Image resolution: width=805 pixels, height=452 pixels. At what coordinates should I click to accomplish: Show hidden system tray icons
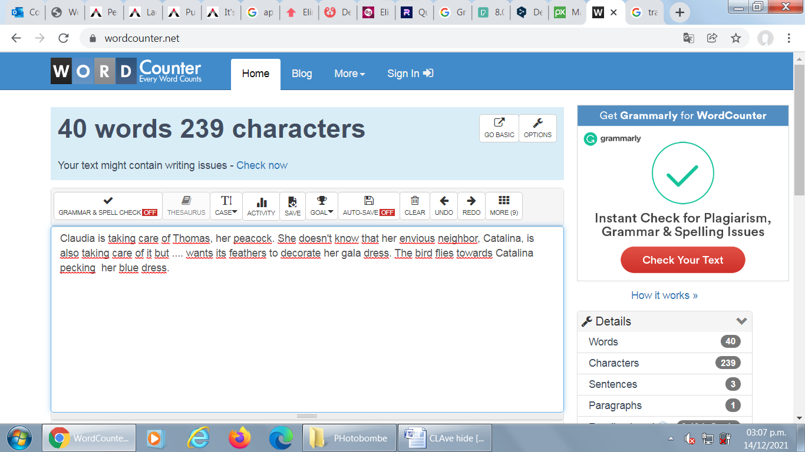coord(671,438)
